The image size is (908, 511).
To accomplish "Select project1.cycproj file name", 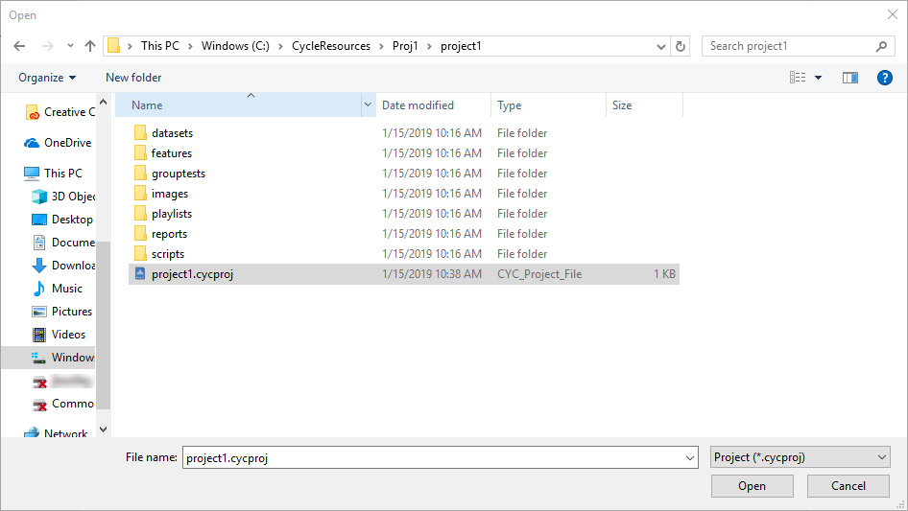I will (192, 274).
